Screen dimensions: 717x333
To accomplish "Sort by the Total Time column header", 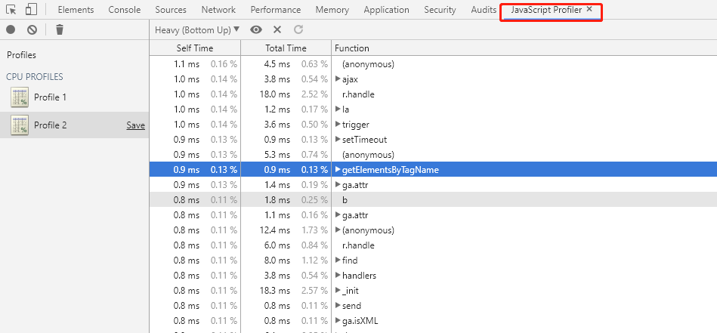I will [x=286, y=48].
